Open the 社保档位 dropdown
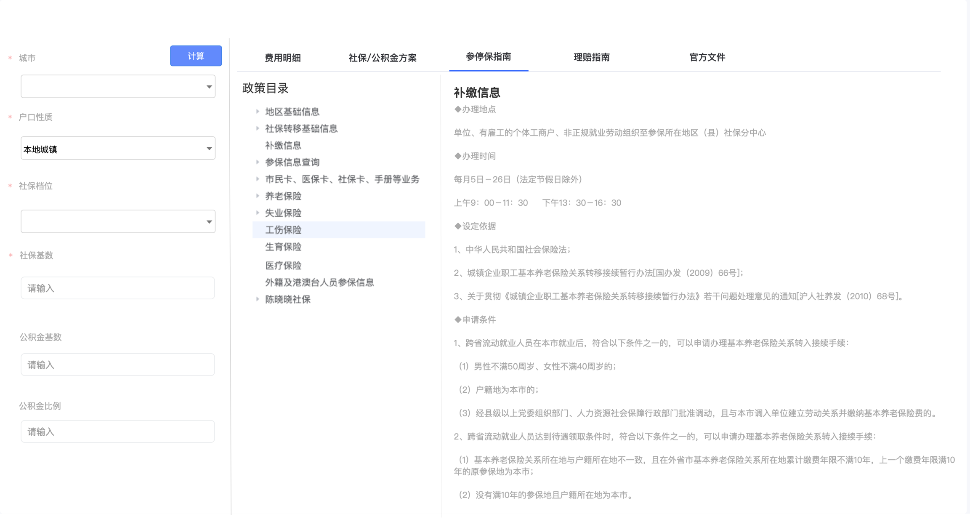Viewport: 970px width, 522px height. (118, 222)
